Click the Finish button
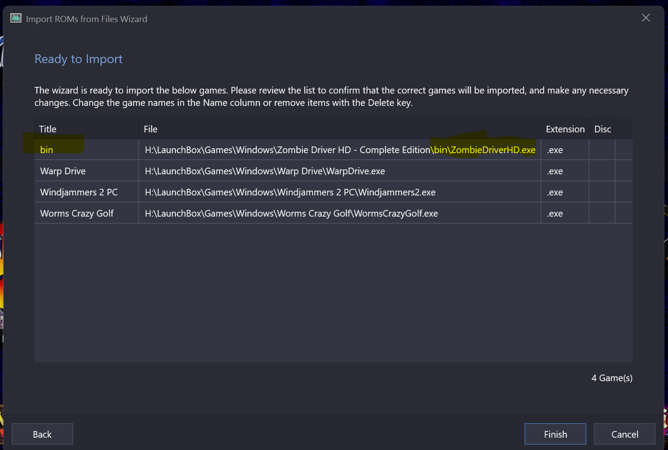This screenshot has height=450, width=668. pyautogui.click(x=555, y=434)
